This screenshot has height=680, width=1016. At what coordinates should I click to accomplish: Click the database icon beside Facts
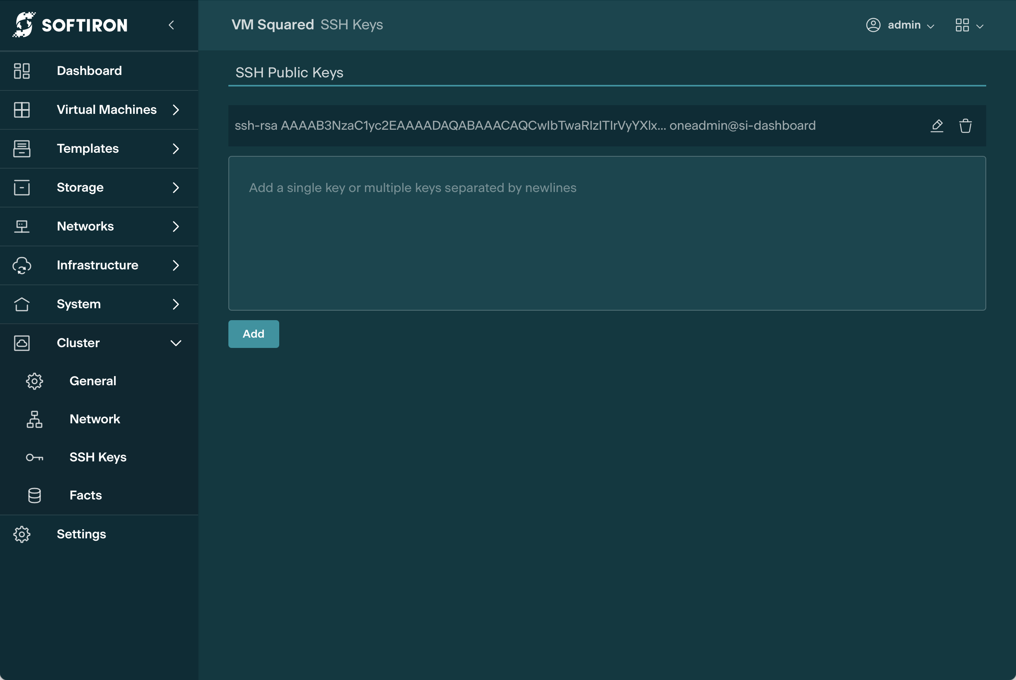click(x=34, y=495)
